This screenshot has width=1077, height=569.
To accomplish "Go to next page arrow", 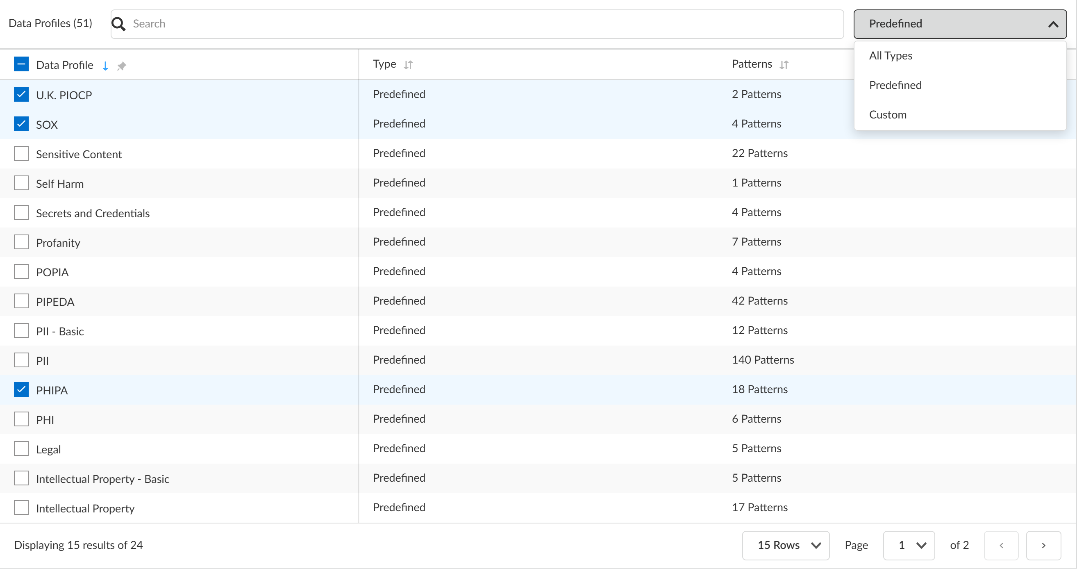I will coord(1043,545).
